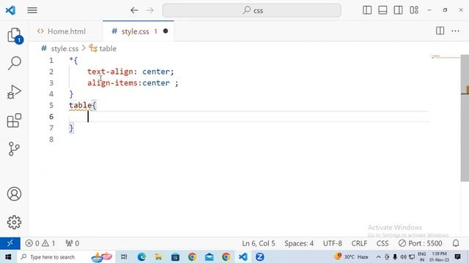Viewport: 469px width, 263px height.
Task: Open the Manage gear menu
Action: pos(14,222)
